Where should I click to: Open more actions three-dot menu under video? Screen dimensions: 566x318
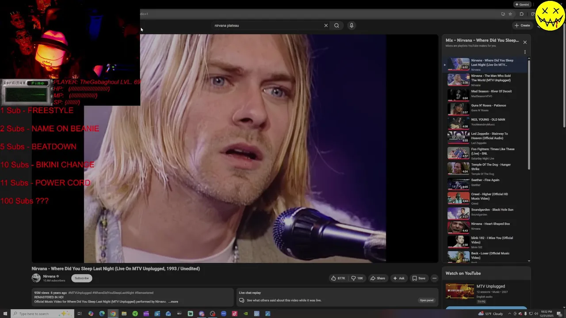(435, 278)
